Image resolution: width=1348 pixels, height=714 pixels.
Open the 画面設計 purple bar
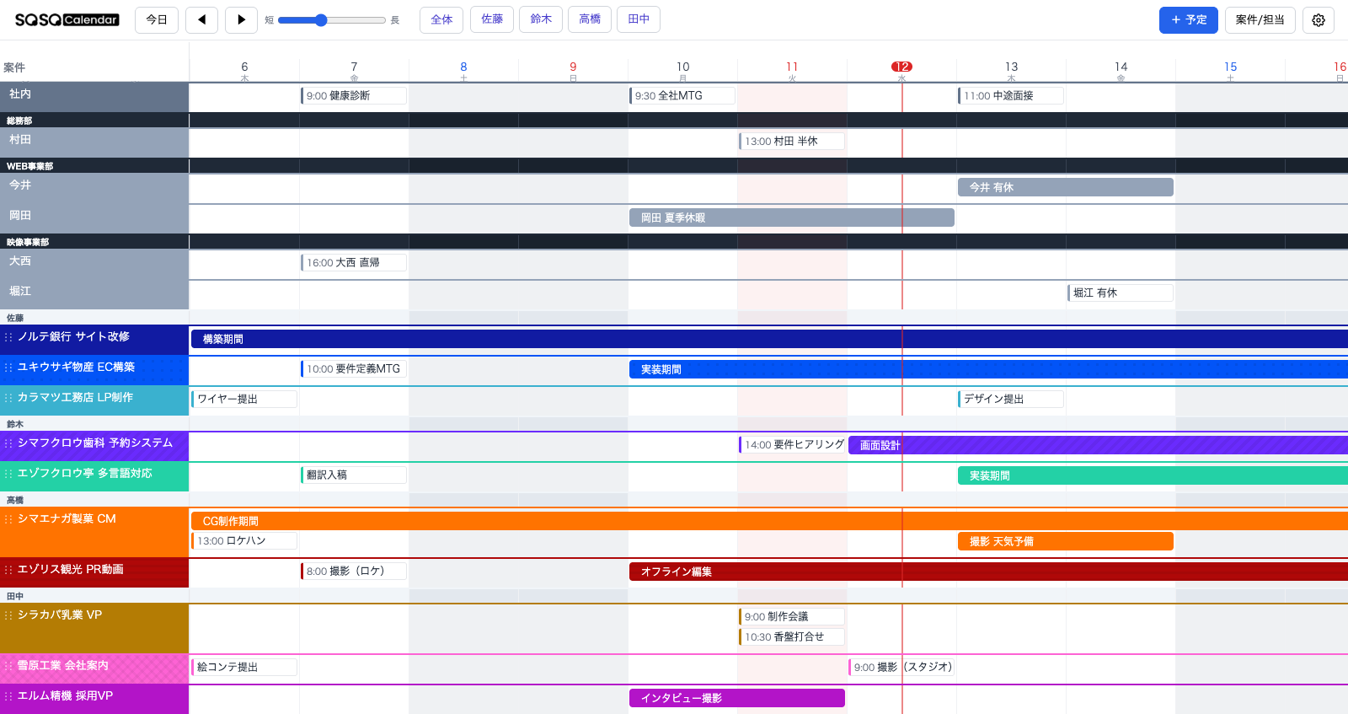tap(1098, 445)
